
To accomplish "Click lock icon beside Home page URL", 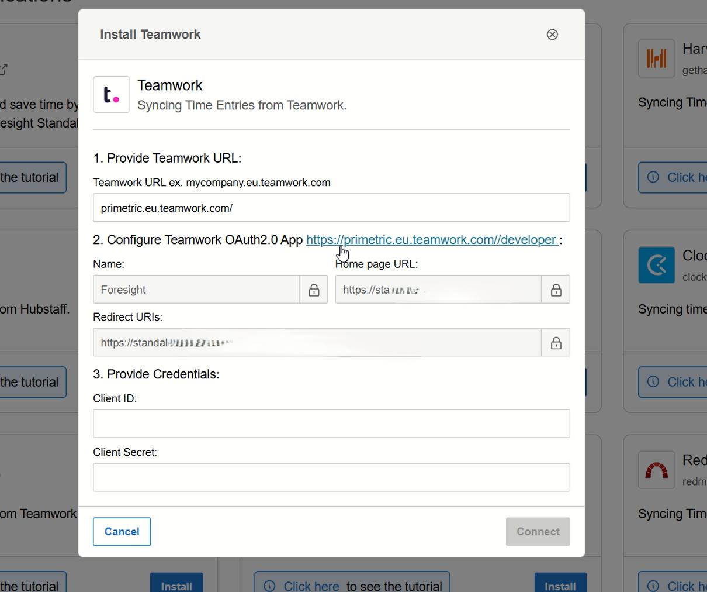I will (x=556, y=290).
